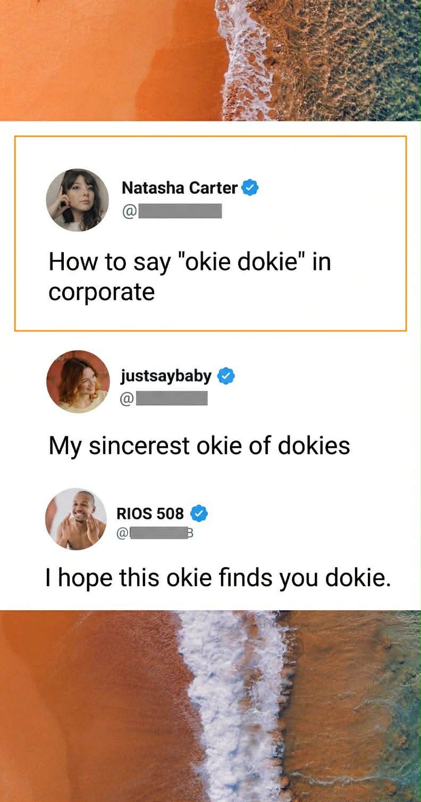This screenshot has height=802, width=421.
Task: Click the Natasha Carter display name
Action: coord(179,187)
